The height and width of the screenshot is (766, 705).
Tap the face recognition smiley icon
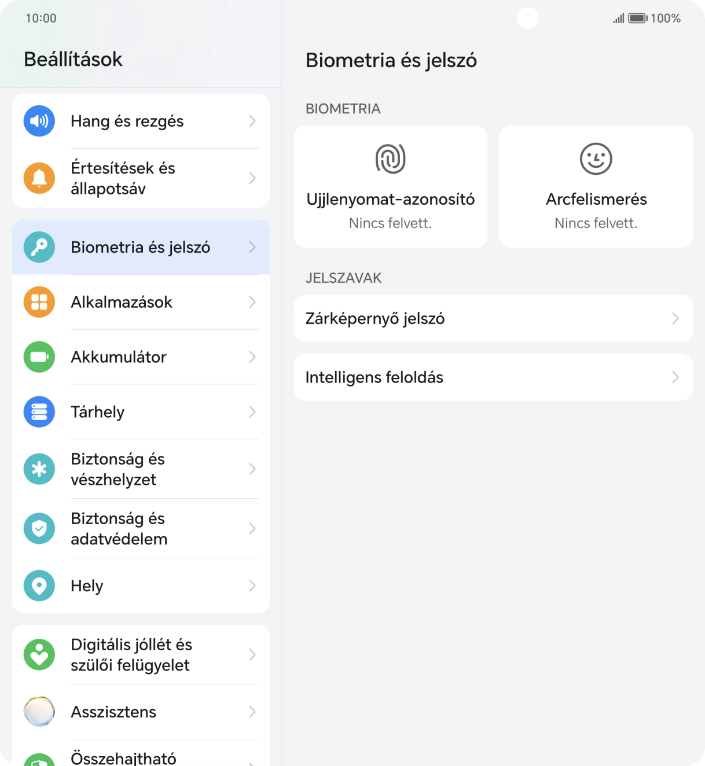coord(596,159)
